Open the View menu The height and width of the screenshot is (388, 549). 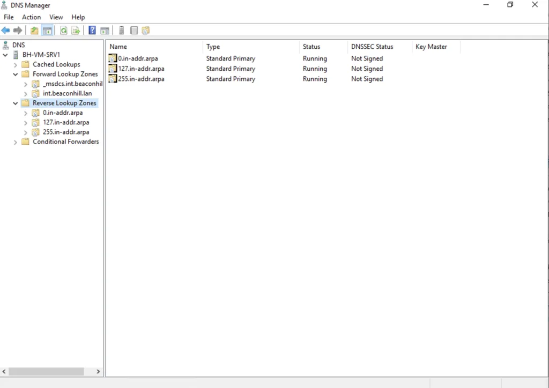56,17
